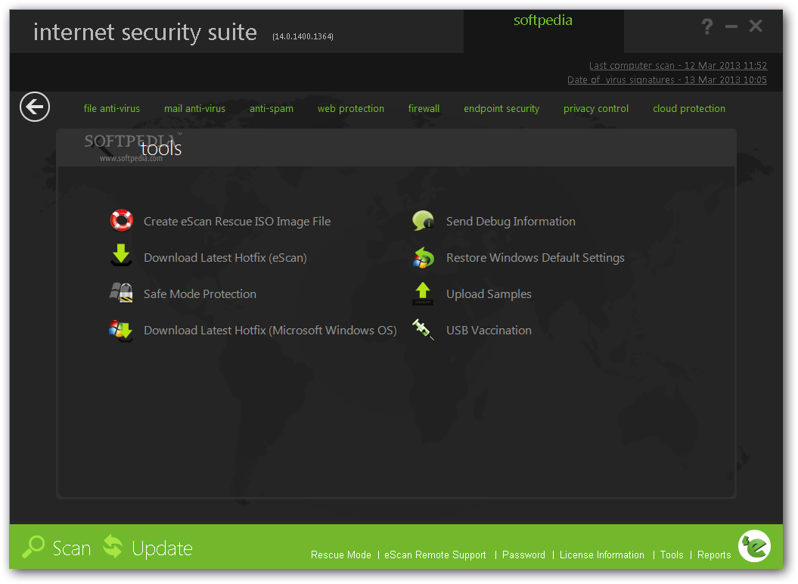Open Safe Mode Protection text link
Image resolution: width=798 pixels, height=584 pixels.
pyautogui.click(x=200, y=294)
